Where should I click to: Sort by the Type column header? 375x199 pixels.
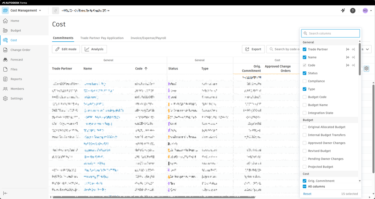click(x=205, y=69)
